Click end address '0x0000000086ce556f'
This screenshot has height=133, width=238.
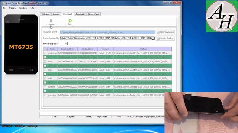(x=88, y=87)
